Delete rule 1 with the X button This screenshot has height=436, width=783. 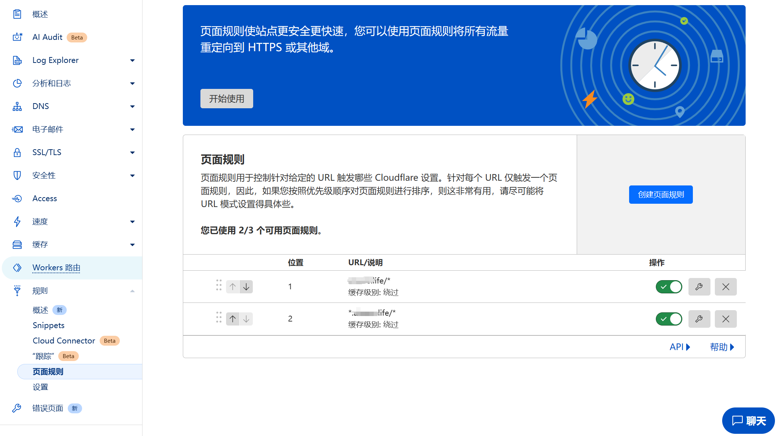coord(725,287)
